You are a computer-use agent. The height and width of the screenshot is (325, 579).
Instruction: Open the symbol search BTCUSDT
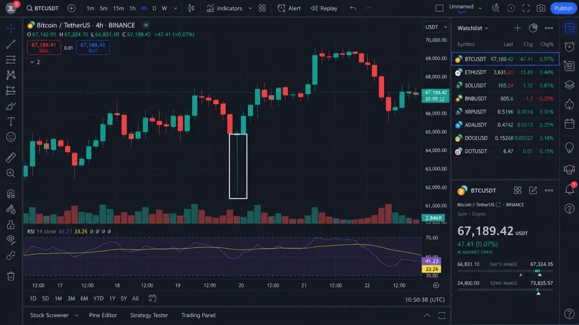[x=43, y=8]
